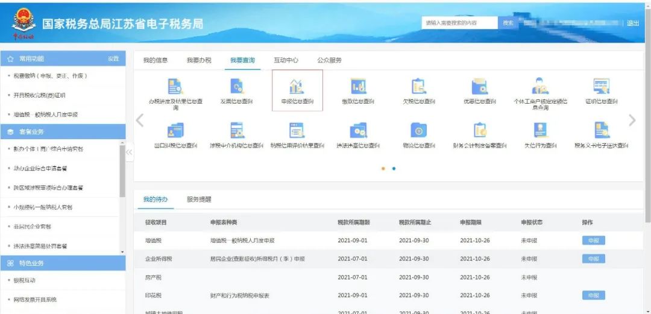Select the 我要查询 tab
This screenshot has width=651, height=314.
pyautogui.click(x=242, y=60)
